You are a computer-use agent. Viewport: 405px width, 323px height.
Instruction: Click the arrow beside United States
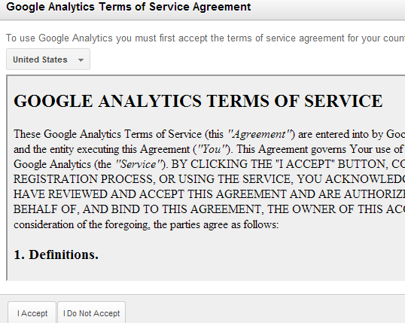pos(81,60)
